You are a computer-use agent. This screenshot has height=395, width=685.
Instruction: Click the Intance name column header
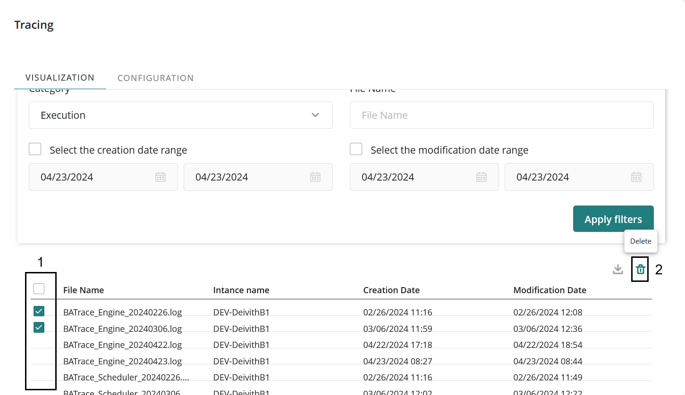click(241, 290)
